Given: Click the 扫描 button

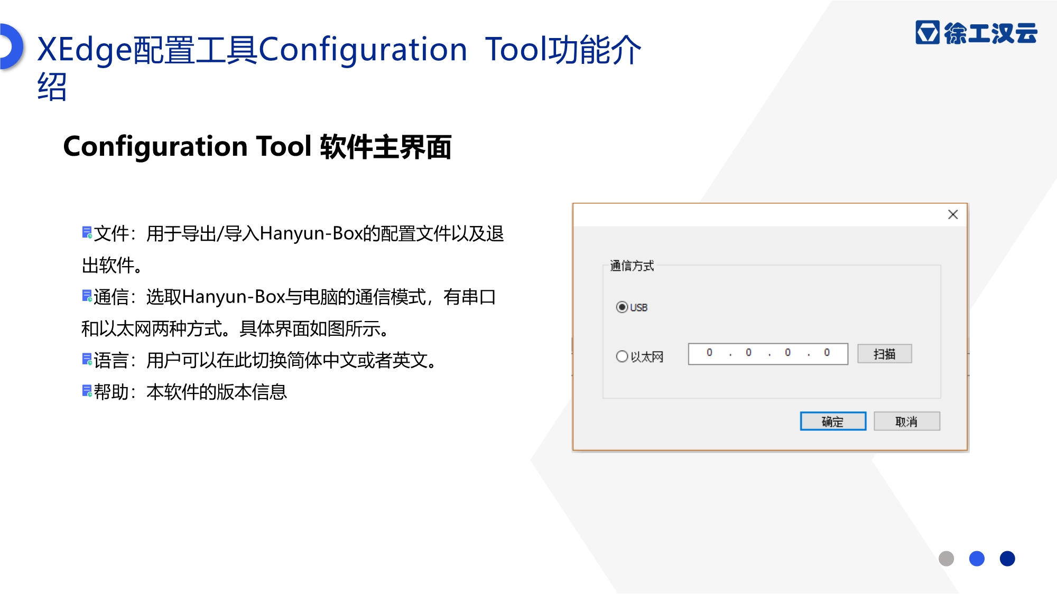Looking at the screenshot, I should click(884, 354).
